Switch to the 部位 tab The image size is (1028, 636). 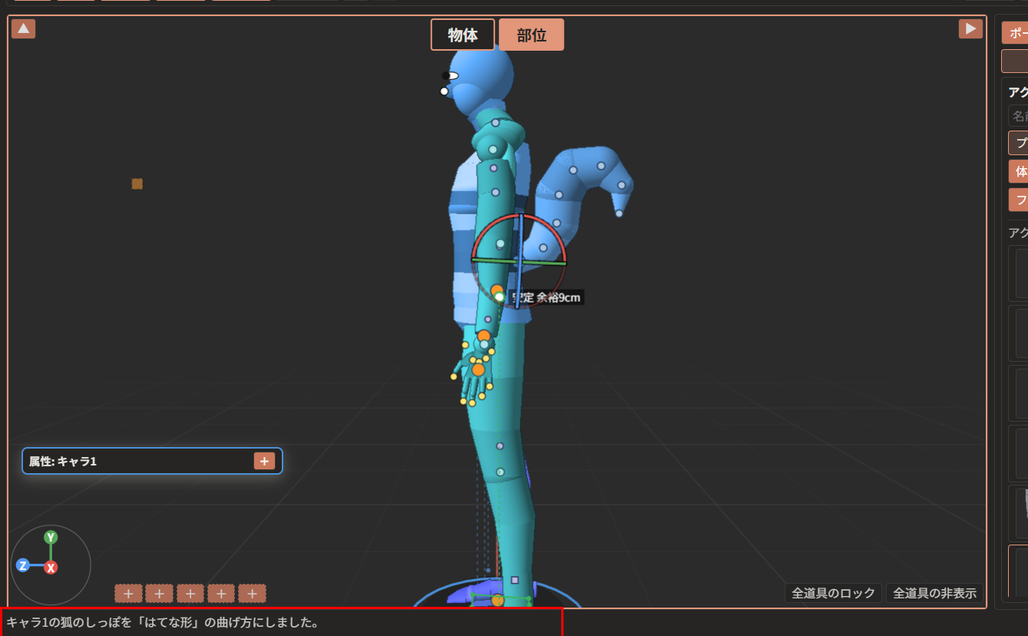[x=531, y=35]
